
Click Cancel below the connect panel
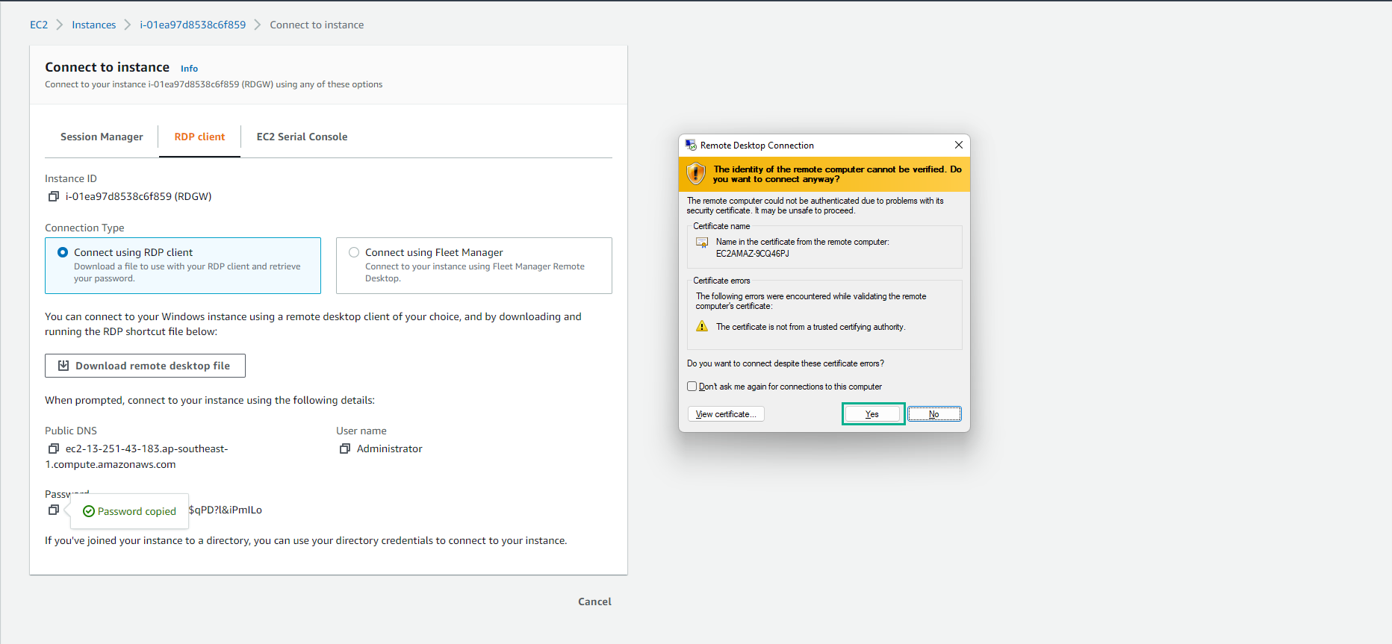point(594,601)
